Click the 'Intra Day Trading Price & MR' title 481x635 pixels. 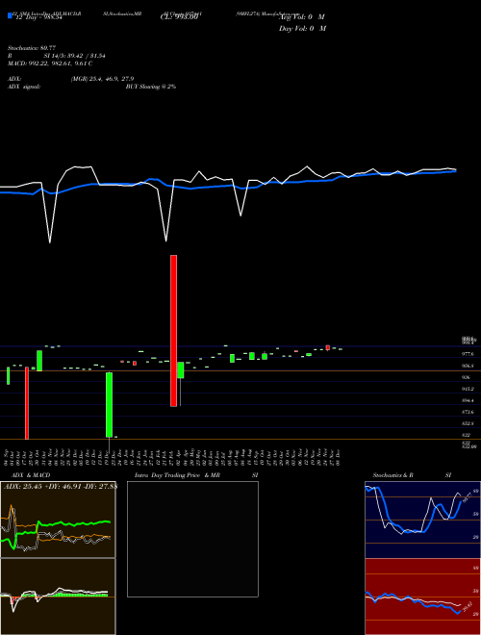[x=177, y=475]
